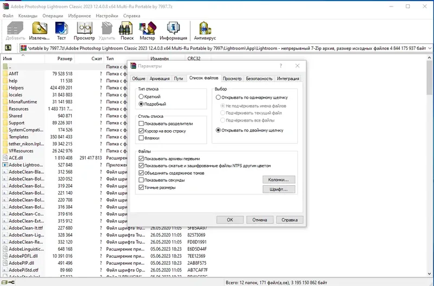Image resolution: width=434 pixels, height=286 pixels.
Task: Click the Колонки... button
Action: 278,180
